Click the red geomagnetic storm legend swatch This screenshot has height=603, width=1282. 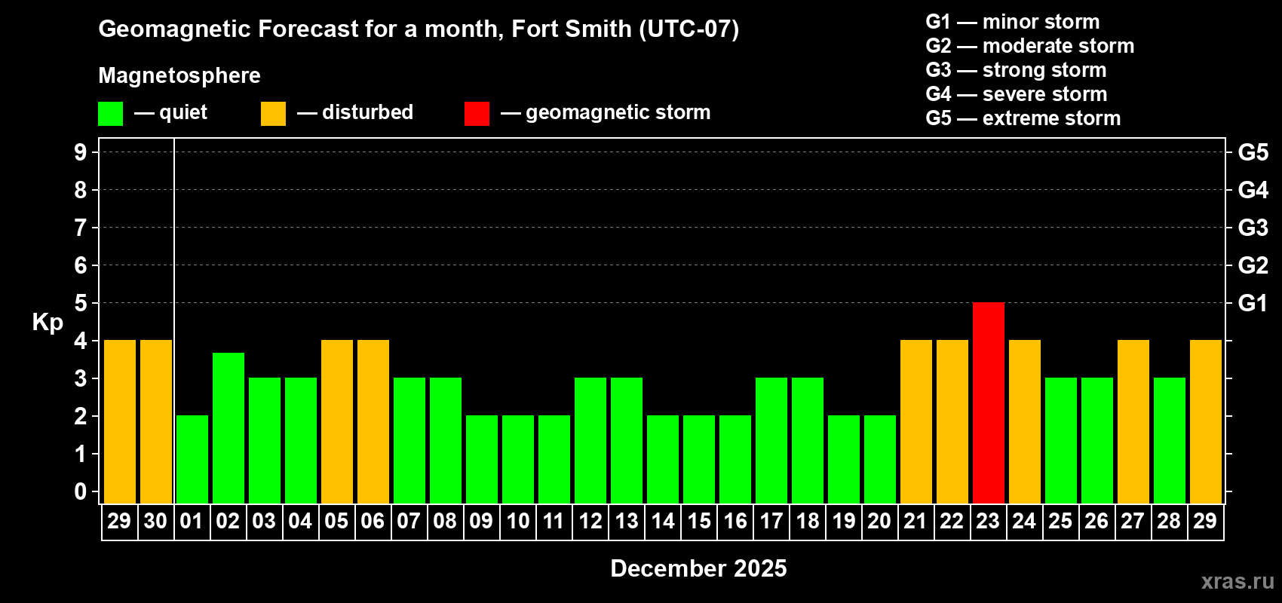click(477, 114)
